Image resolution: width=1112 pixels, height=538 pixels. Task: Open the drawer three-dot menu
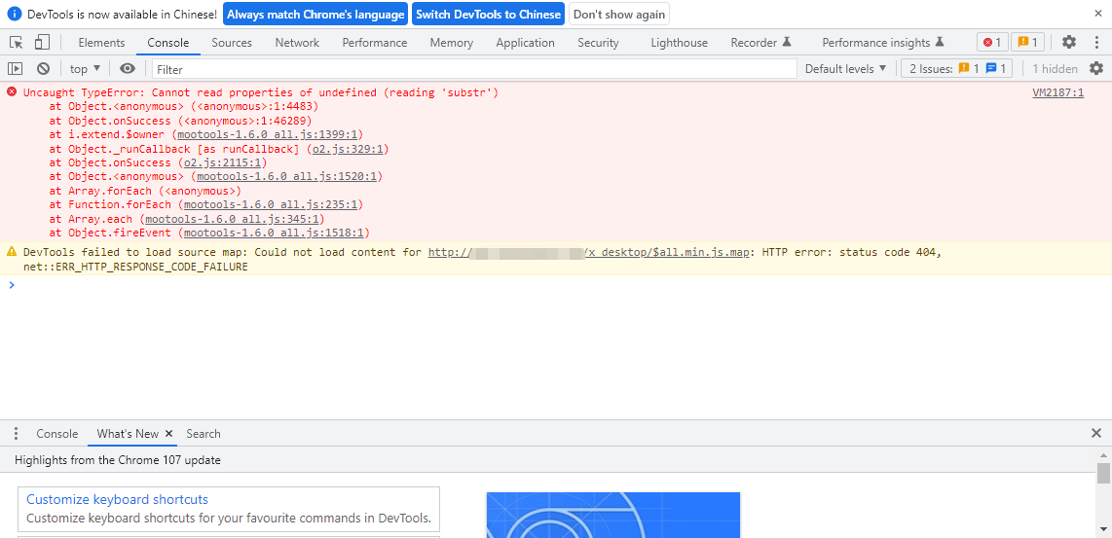click(18, 434)
